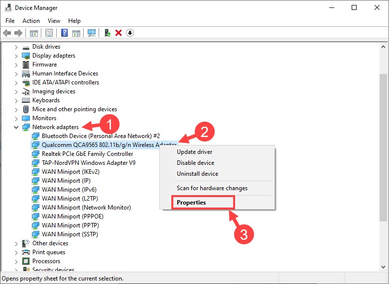Select Realtek PCIe GbE Family Controller
Image resolution: width=389 pixels, height=284 pixels.
[87, 154]
